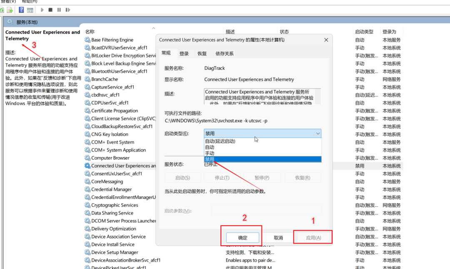Go to the 恢复 tab in properties
The width and height of the screenshot is (450, 269).
pos(202,54)
